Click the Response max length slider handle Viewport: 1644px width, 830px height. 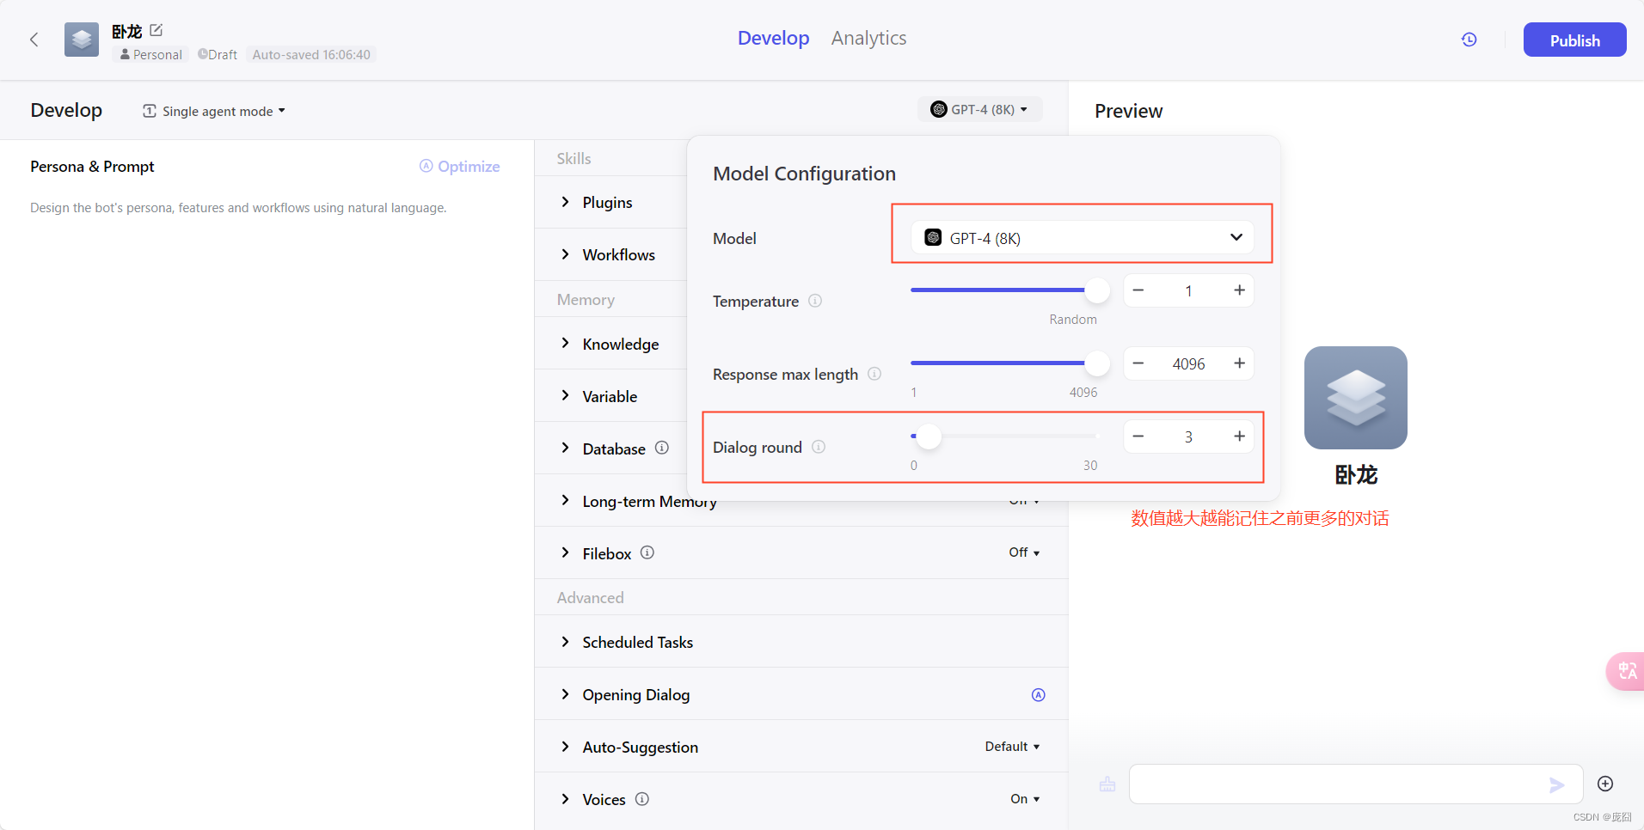click(x=1097, y=363)
